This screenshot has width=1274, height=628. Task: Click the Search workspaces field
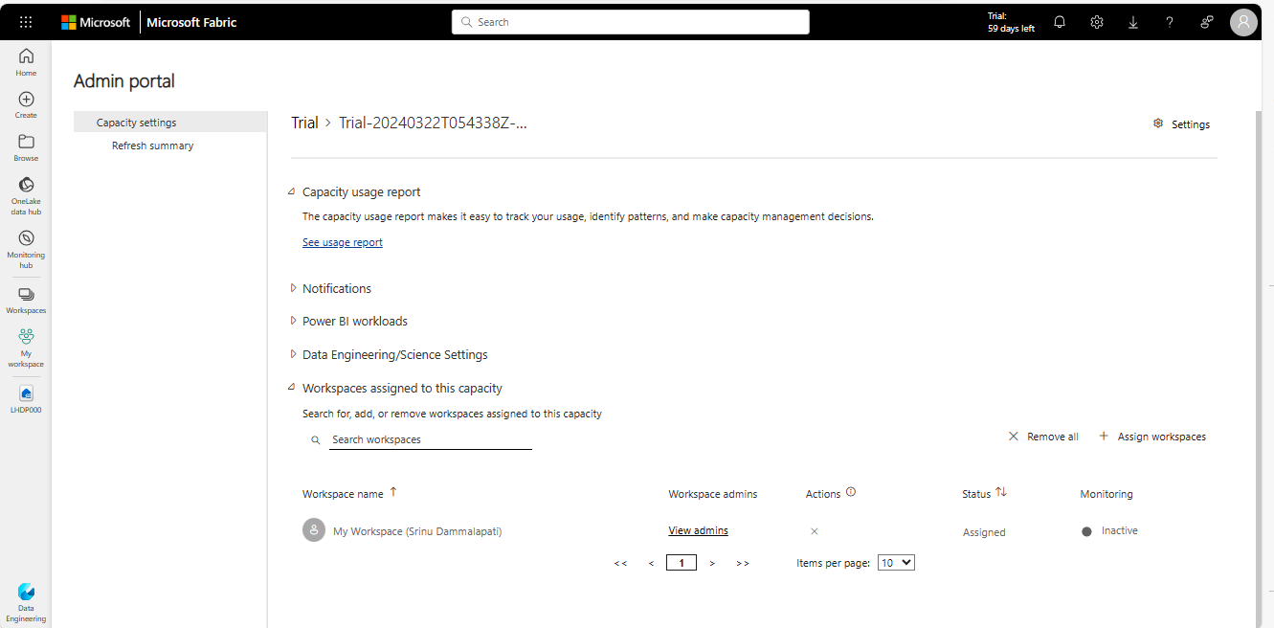point(430,439)
